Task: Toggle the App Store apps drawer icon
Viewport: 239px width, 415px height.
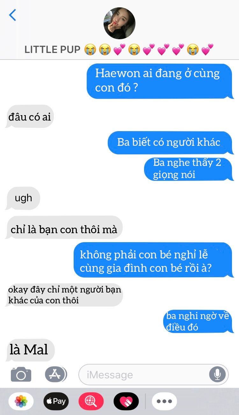Action: [x=55, y=374]
